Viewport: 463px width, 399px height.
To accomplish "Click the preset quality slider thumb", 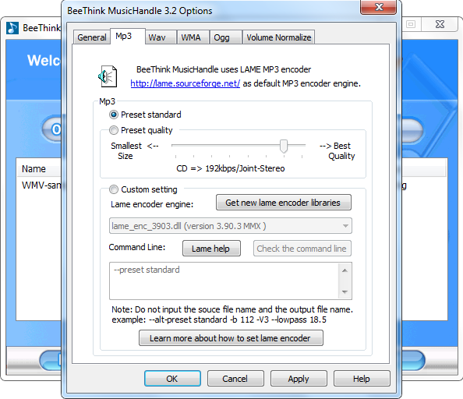I will coord(284,146).
